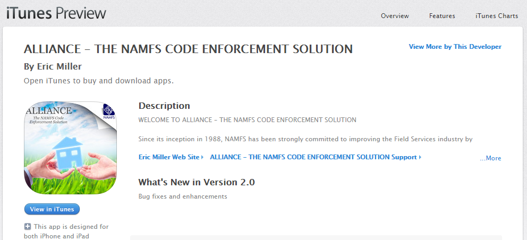The image size is (527, 240).
Task: Go to the Features navigation item
Action: [x=442, y=16]
